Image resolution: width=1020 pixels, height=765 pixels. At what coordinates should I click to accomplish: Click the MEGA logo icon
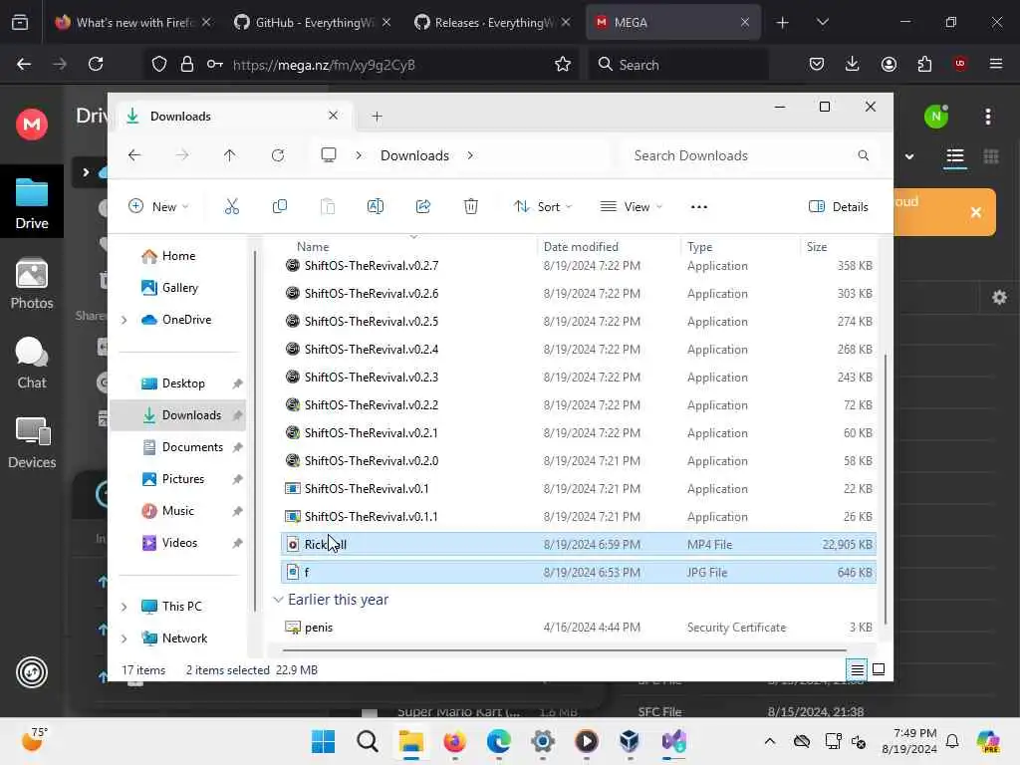(32, 124)
